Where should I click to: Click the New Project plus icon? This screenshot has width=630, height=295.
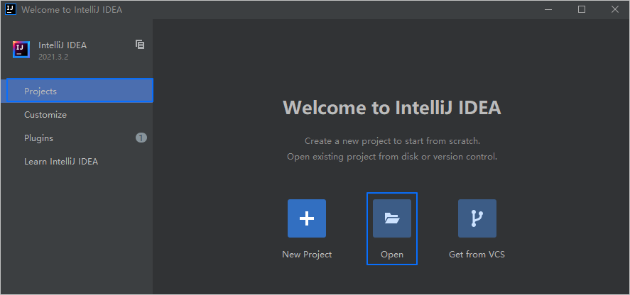point(307,218)
